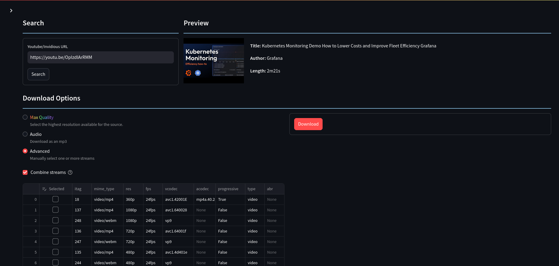Sort the table by the res column

[x=128, y=189]
